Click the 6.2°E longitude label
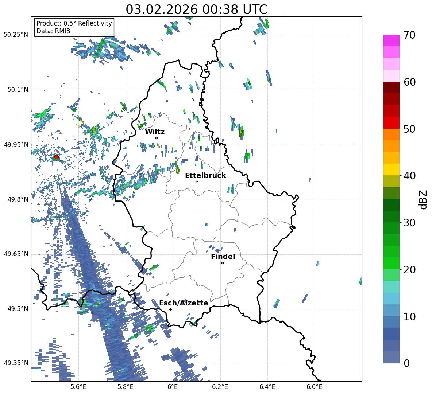Screen dimensions: 432x394 (220, 387)
